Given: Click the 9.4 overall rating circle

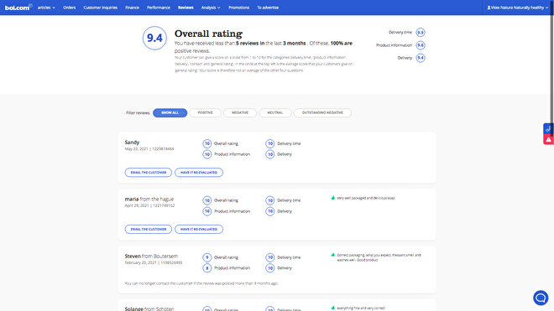Looking at the screenshot, I should pyautogui.click(x=154, y=38).
